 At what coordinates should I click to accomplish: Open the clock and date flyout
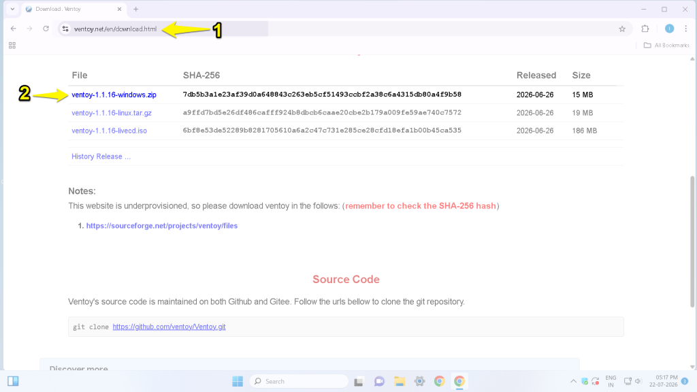coord(663,381)
